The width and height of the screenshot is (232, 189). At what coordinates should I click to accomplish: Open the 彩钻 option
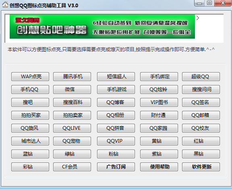30,167
